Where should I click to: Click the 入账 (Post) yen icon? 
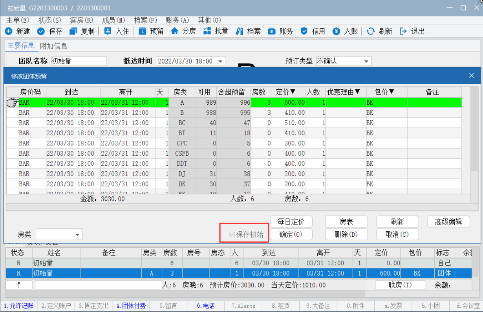coord(336,31)
